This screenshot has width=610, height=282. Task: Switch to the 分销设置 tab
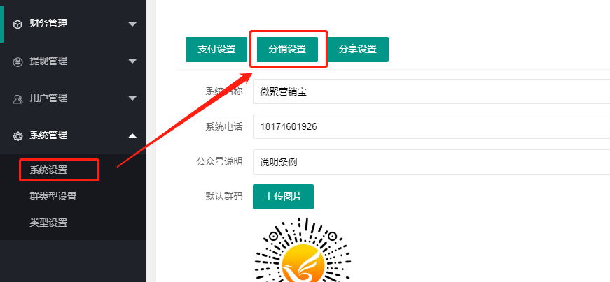[287, 50]
